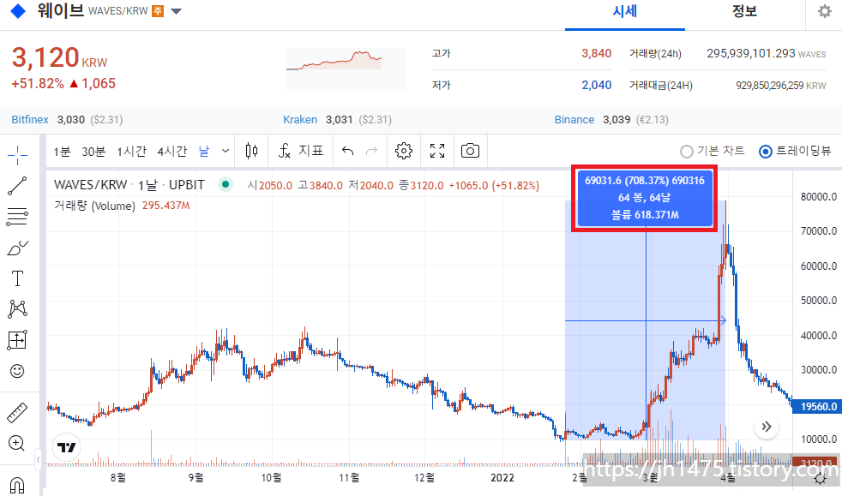Select the forecasting and measurement tool

[x=17, y=340]
